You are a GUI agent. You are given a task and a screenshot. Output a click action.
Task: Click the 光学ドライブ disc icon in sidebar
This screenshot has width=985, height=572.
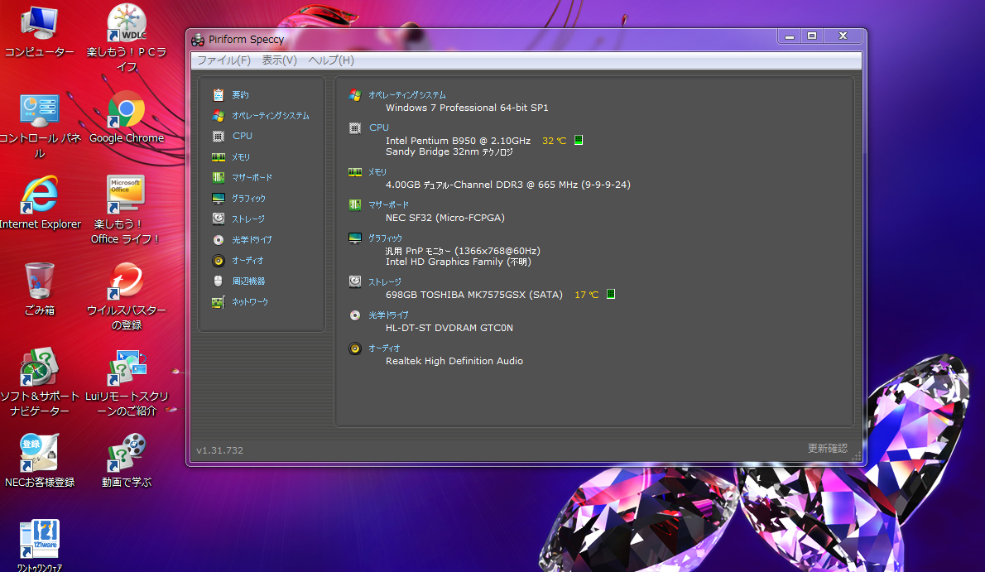click(x=218, y=240)
